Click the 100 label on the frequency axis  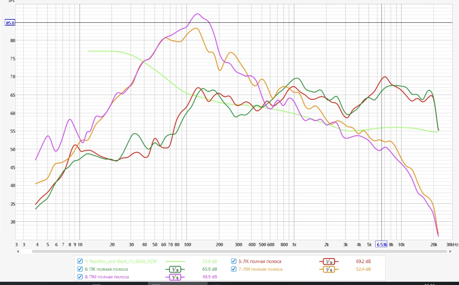[187, 245]
